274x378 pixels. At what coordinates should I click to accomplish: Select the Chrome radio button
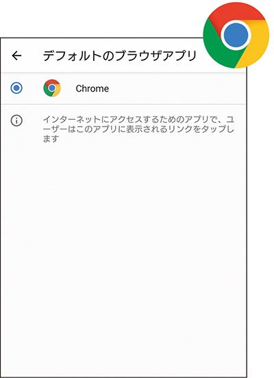coord(16,88)
